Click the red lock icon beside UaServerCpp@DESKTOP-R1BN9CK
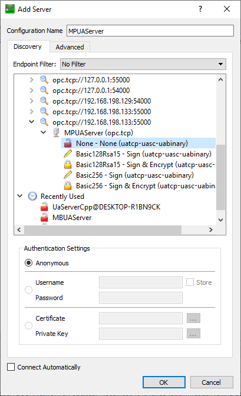 [x=44, y=207]
